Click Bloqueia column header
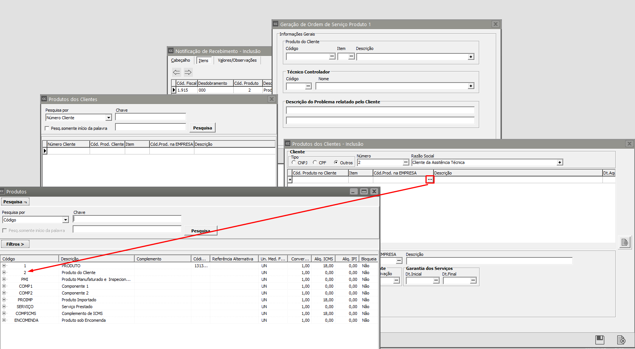The image size is (635, 349). coord(369,259)
